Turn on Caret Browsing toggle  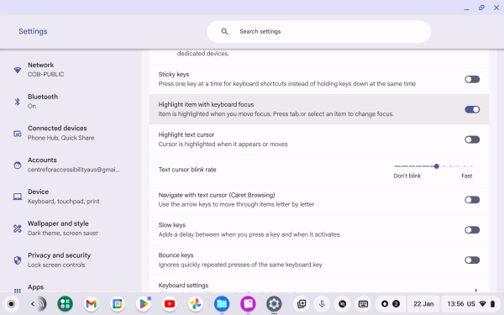(472, 200)
